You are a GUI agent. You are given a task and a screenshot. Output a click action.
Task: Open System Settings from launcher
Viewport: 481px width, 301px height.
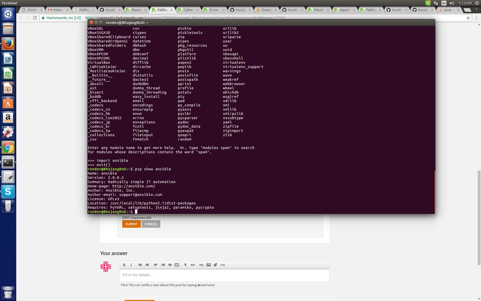pos(8,132)
